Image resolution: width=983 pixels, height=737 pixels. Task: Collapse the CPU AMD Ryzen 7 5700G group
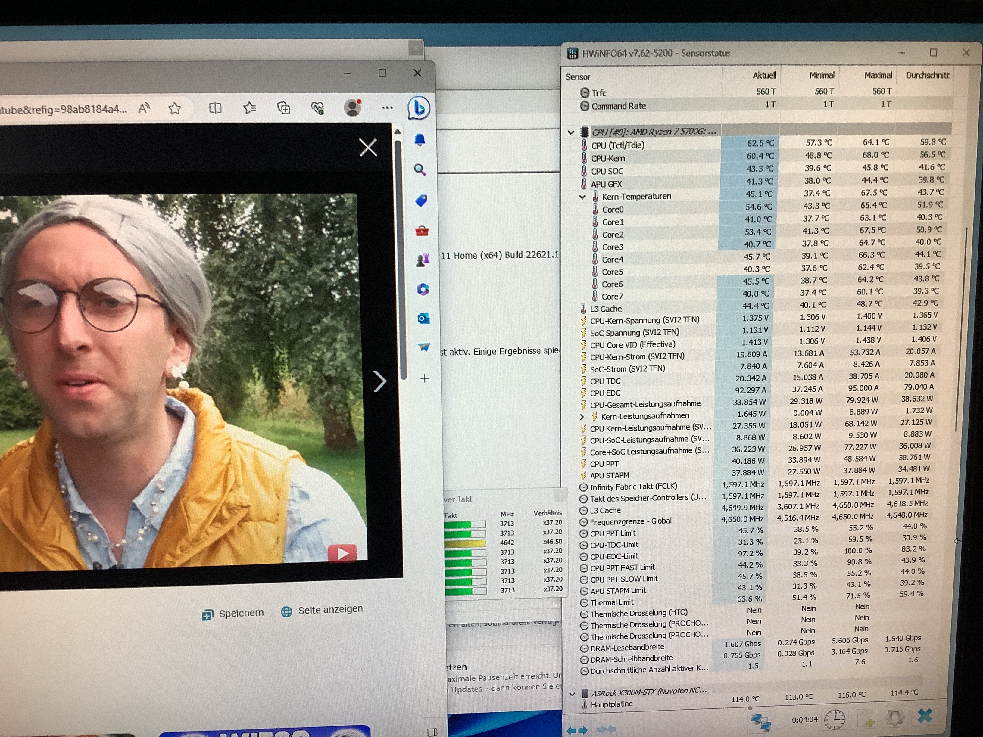click(x=571, y=132)
